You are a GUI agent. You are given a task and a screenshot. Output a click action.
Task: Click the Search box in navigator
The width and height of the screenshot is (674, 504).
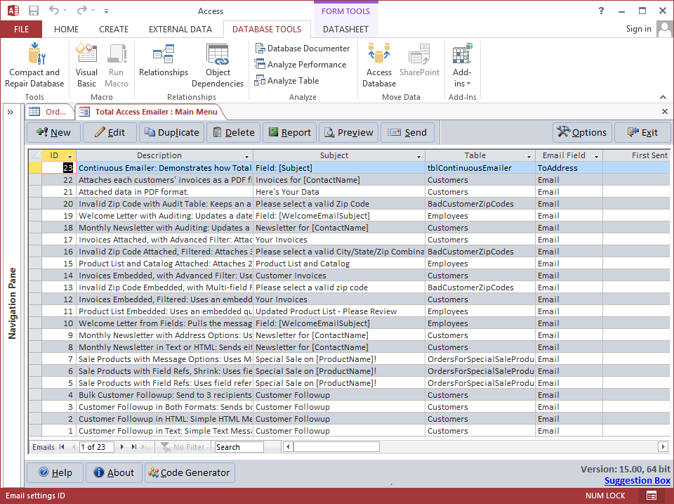[x=239, y=447]
